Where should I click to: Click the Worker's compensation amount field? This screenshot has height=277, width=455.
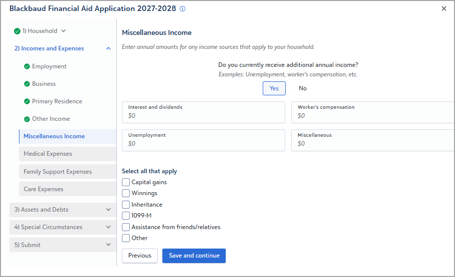(373, 112)
